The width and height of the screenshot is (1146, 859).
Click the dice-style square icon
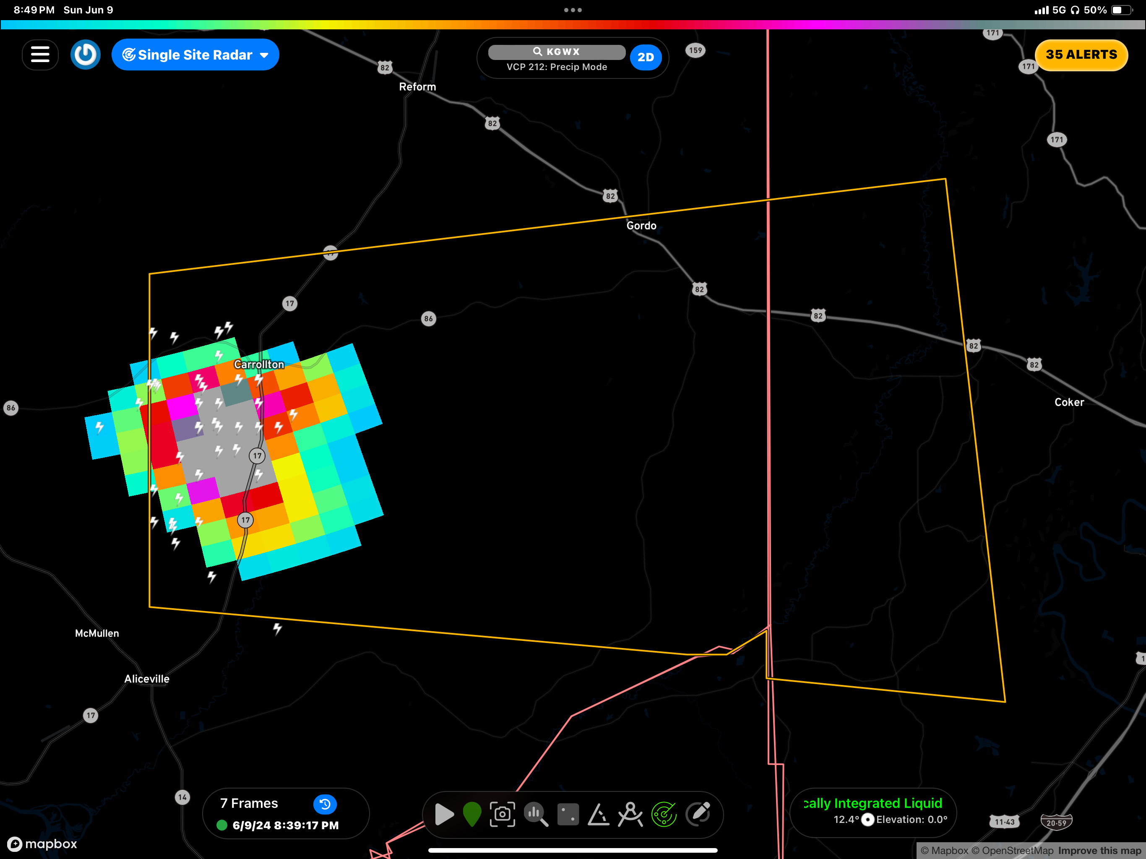(x=568, y=814)
